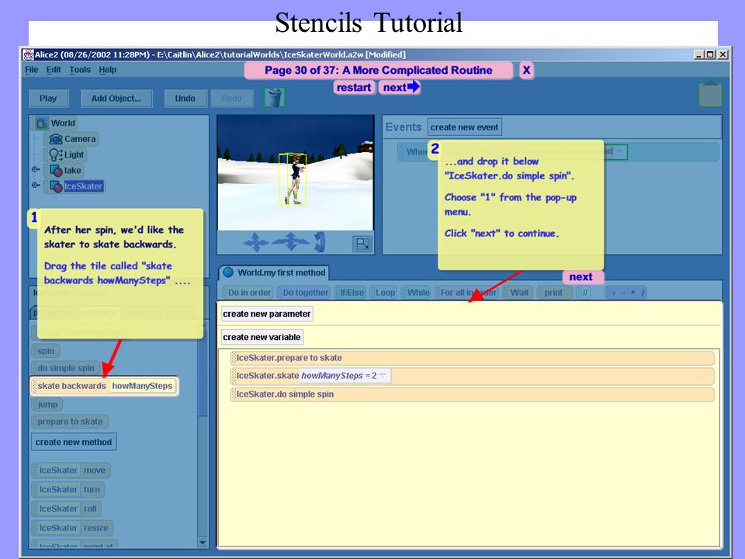Open the howManySteps = 2 dropdown arrow

[x=383, y=375]
